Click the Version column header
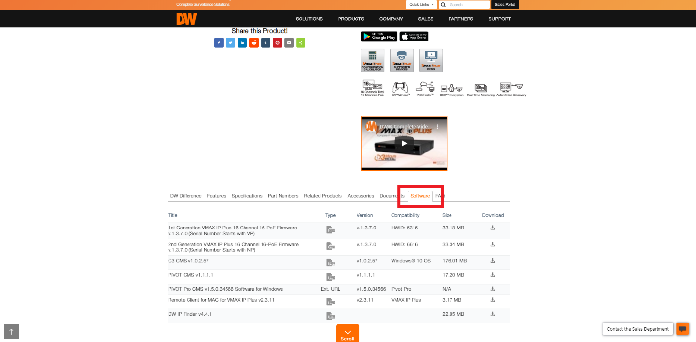 click(365, 215)
